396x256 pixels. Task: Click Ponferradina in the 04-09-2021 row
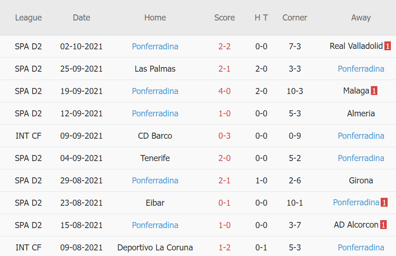pyautogui.click(x=361, y=158)
